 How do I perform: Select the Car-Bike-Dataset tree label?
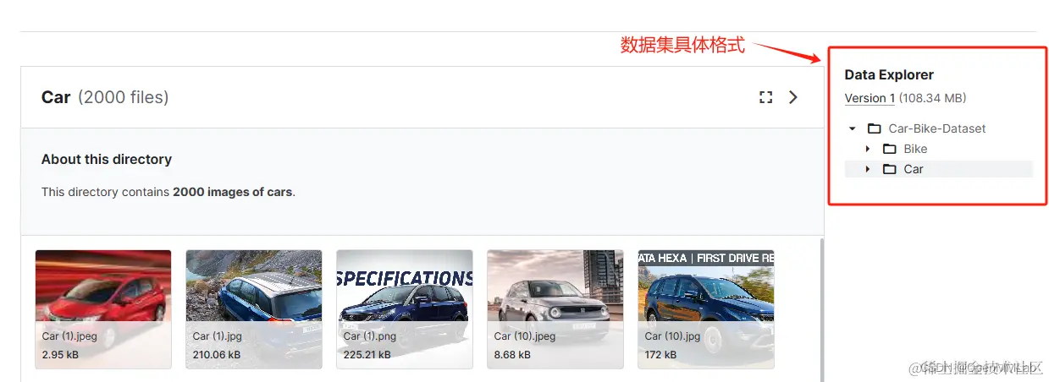tap(937, 128)
